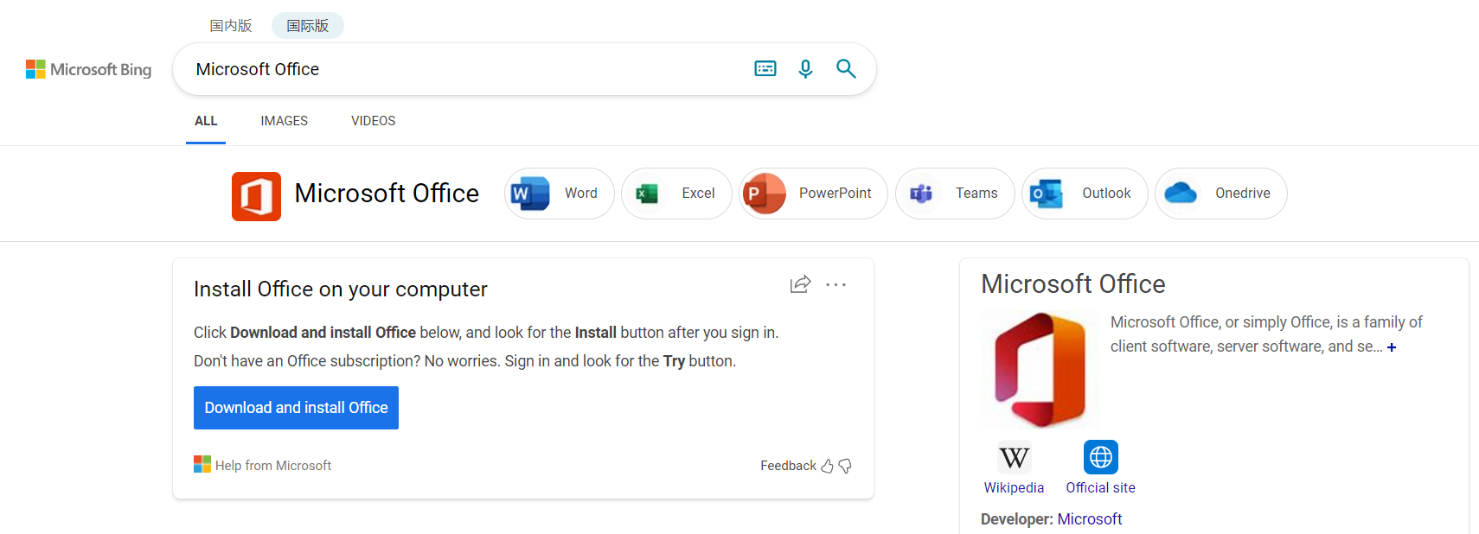Image resolution: width=1479 pixels, height=534 pixels.
Task: Give thumbs down feedback
Action: [x=845, y=466]
